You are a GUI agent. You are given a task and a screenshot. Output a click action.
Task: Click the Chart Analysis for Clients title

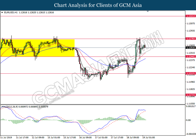pyautogui.click(x=98, y=5)
